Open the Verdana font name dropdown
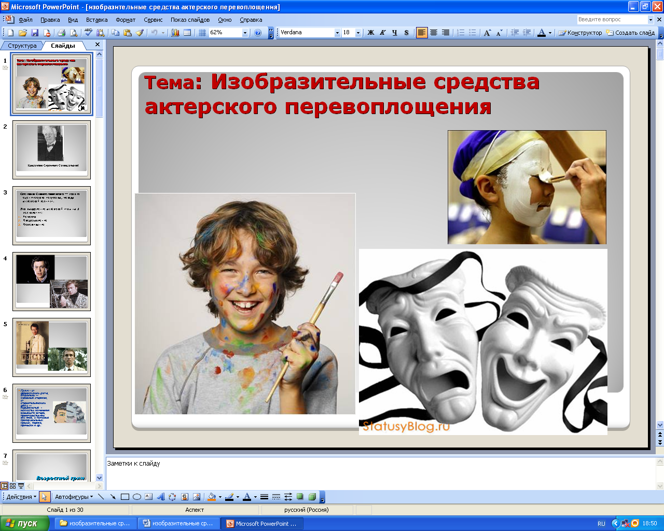Viewport: 664px width, 531px height. [337, 33]
